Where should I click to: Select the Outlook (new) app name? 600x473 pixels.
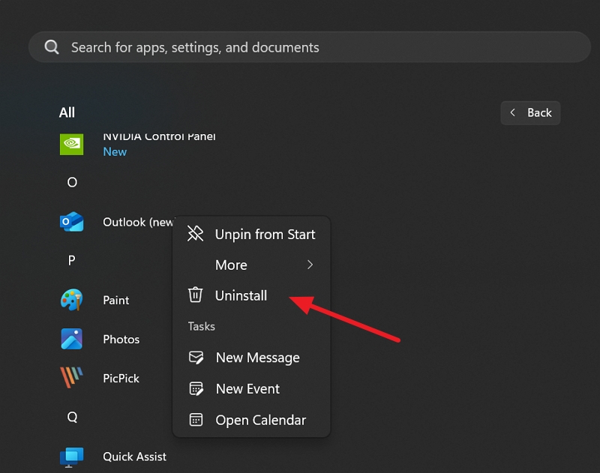click(138, 222)
